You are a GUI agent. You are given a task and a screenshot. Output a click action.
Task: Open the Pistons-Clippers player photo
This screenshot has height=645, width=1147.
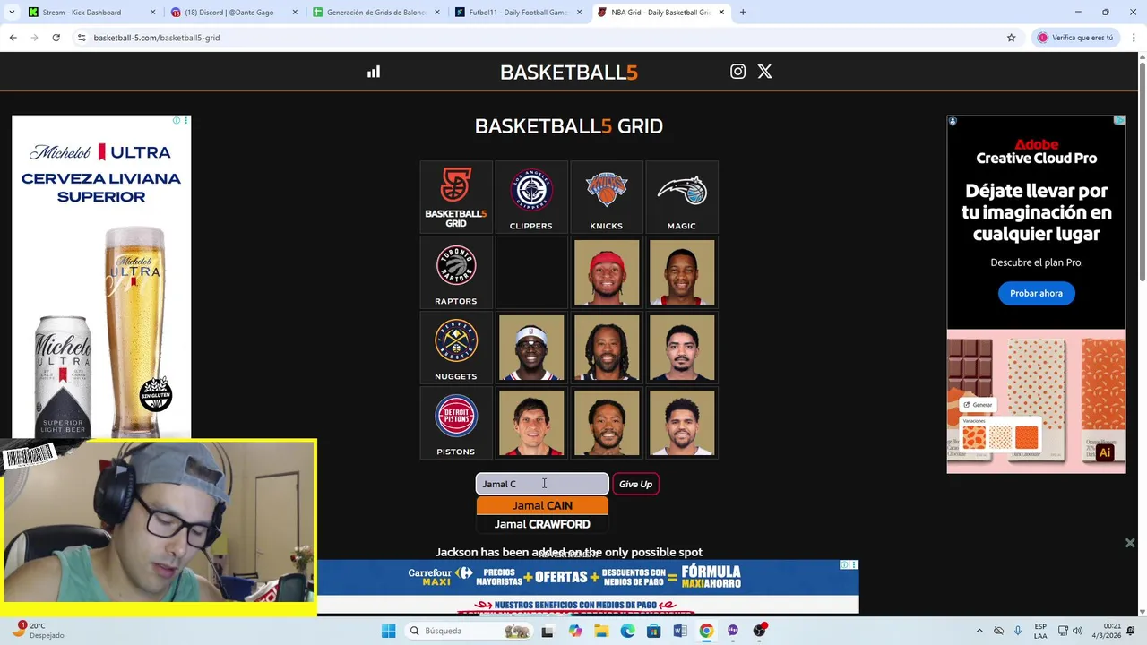point(530,424)
